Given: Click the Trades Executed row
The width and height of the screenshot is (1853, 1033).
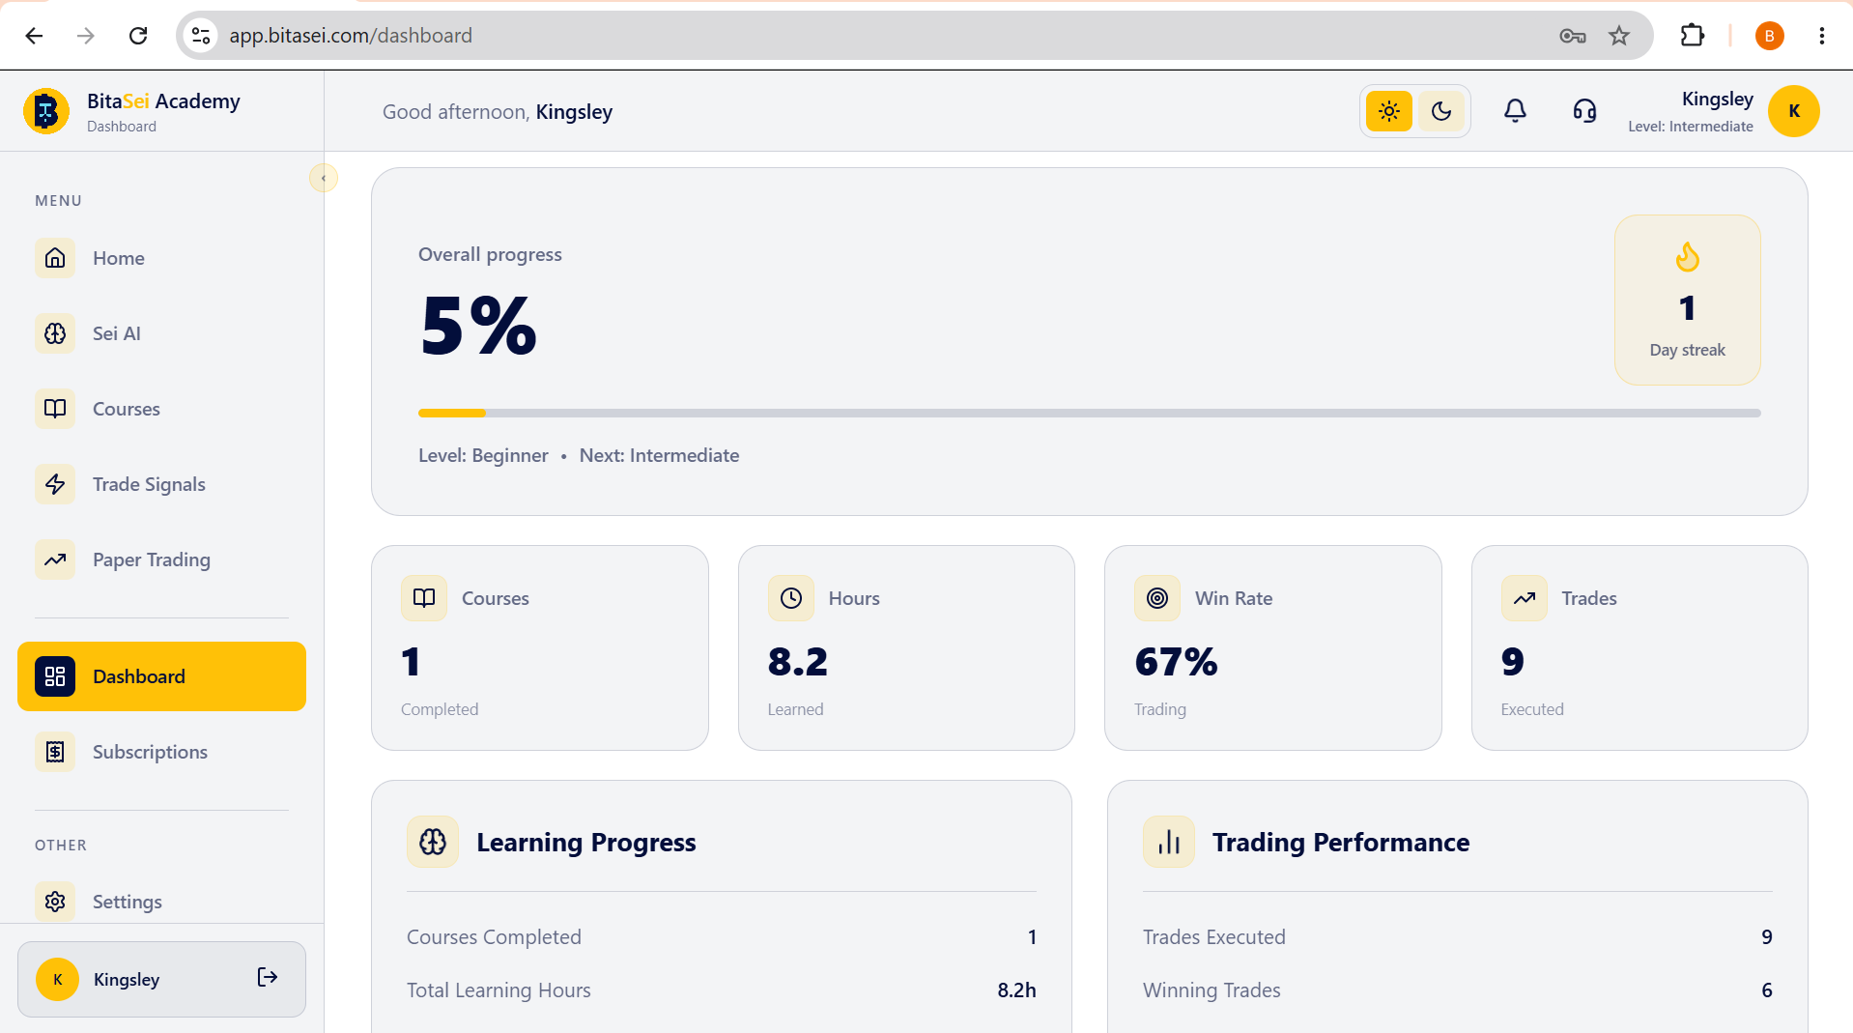Looking at the screenshot, I should point(1458,937).
